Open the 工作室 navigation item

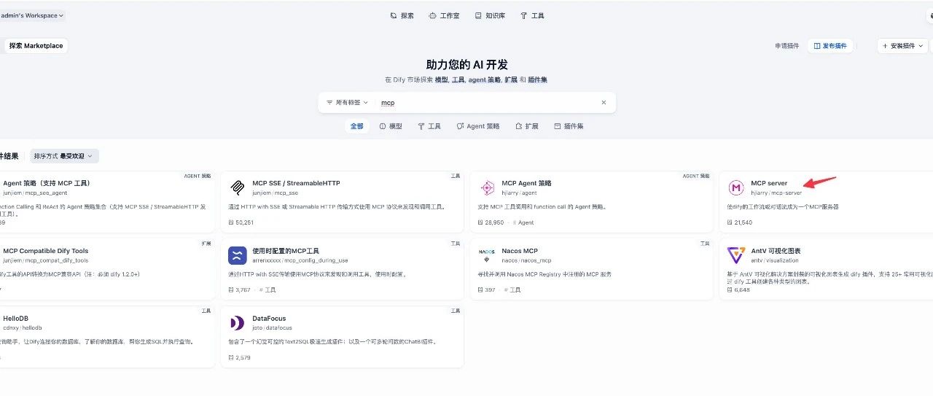tap(444, 15)
